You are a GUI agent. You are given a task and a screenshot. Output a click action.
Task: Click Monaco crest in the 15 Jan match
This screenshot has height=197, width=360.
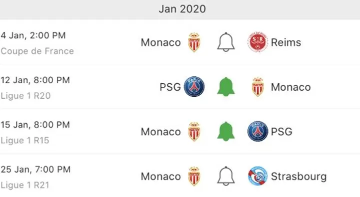194,131
